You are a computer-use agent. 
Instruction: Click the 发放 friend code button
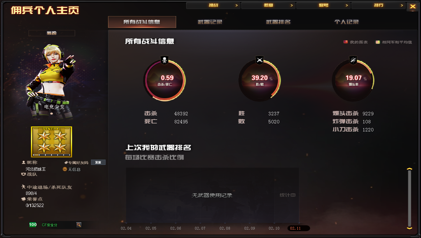tap(98, 162)
